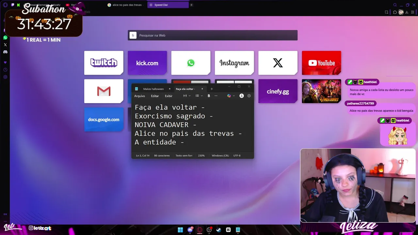
Task: Open the Editar menu in Notepad
Action: pos(155,96)
